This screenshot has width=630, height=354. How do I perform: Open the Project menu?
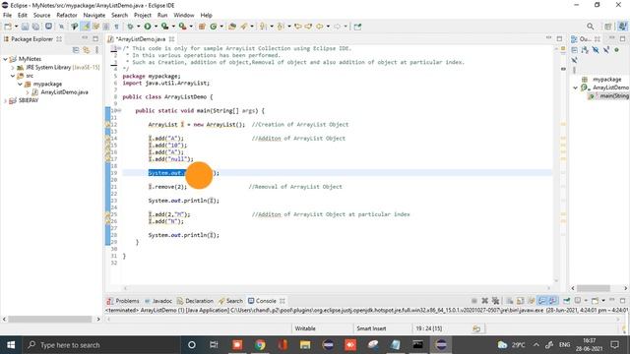pos(142,16)
